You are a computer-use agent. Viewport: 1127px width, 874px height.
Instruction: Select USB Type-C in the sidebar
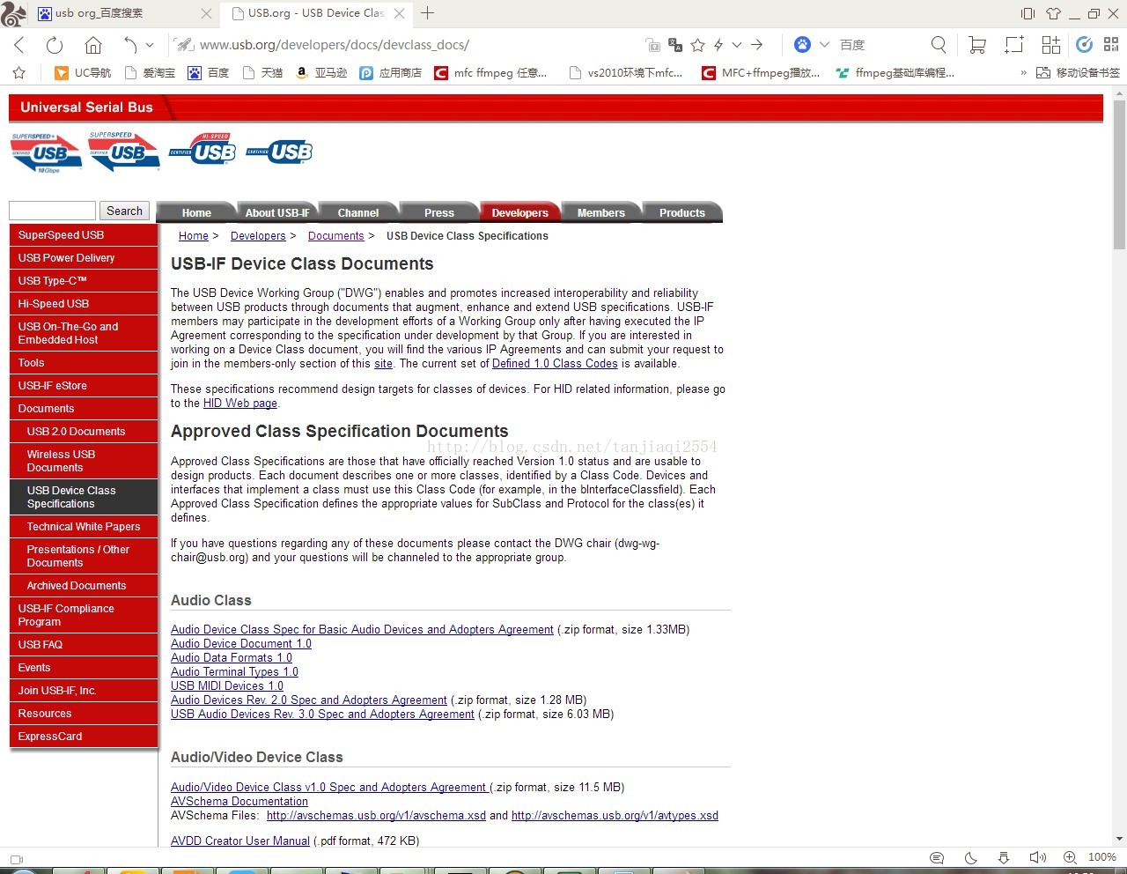pyautogui.click(x=84, y=281)
